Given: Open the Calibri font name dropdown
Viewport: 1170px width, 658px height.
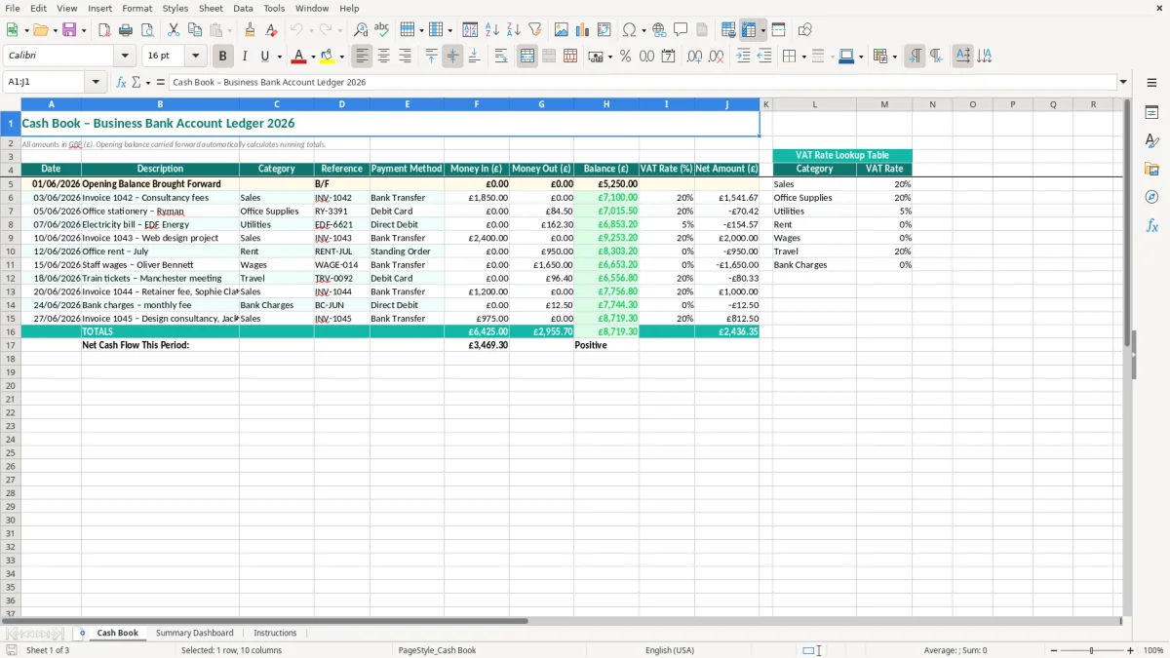Looking at the screenshot, I should click(x=125, y=57).
